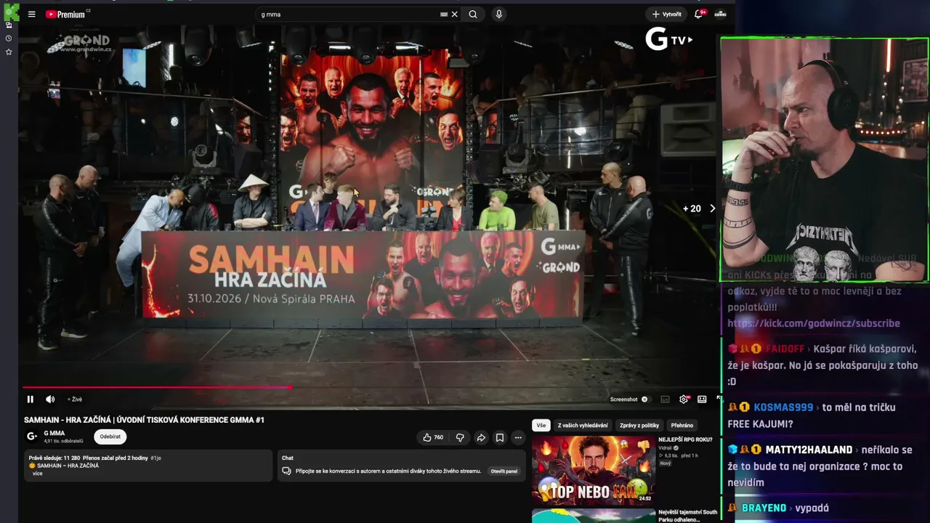Select the Přehráno filter chip
This screenshot has height=523, width=930.
pyautogui.click(x=682, y=426)
